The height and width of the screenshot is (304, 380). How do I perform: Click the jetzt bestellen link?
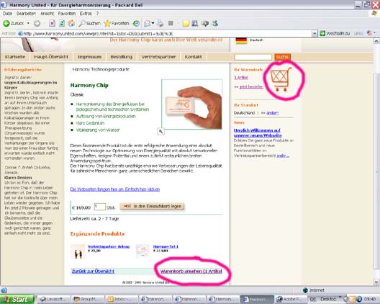point(251,86)
